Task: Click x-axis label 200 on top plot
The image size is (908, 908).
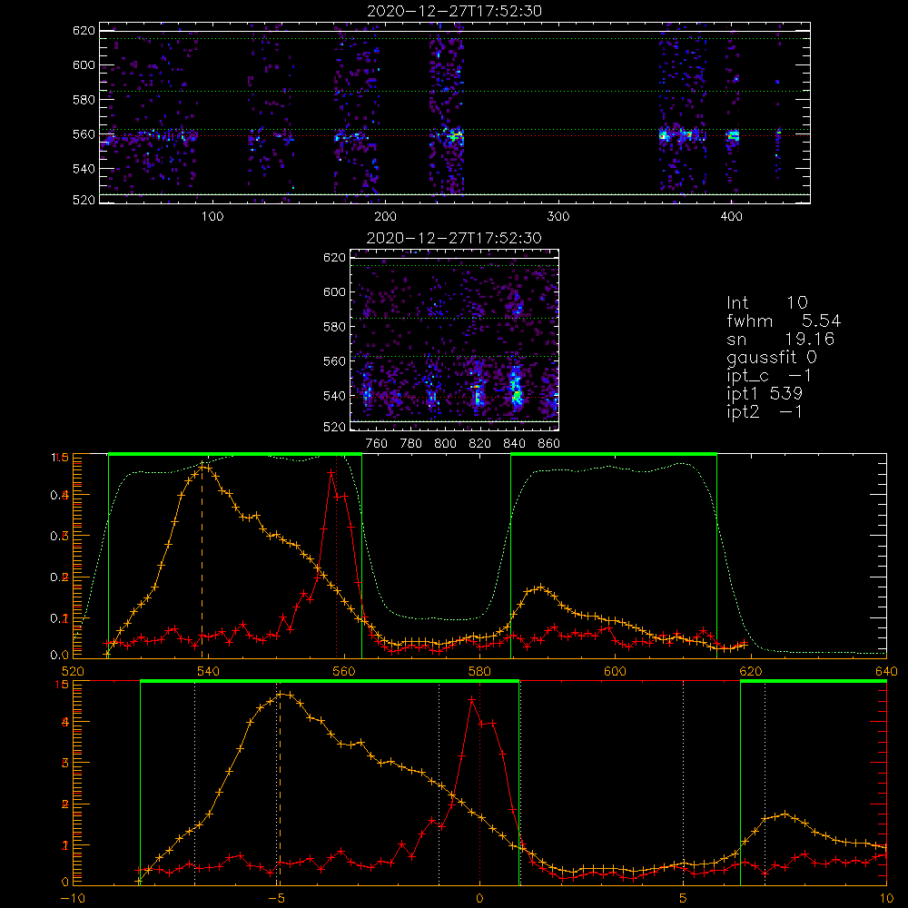Action: (385, 217)
